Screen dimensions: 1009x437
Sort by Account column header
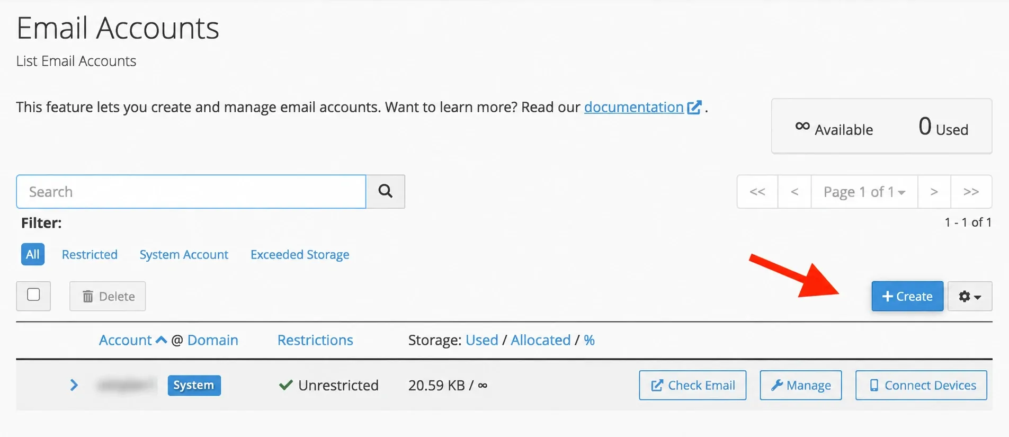[126, 340]
